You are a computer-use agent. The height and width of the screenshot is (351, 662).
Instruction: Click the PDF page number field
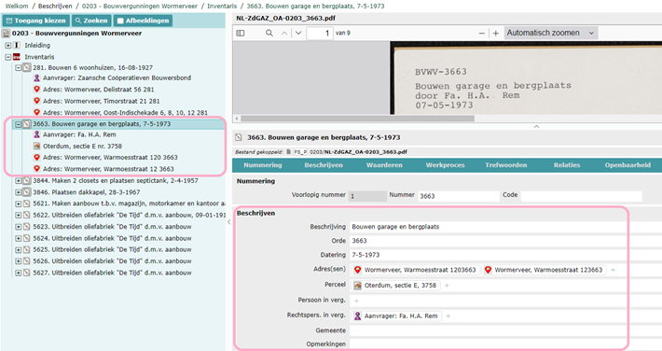(x=320, y=33)
